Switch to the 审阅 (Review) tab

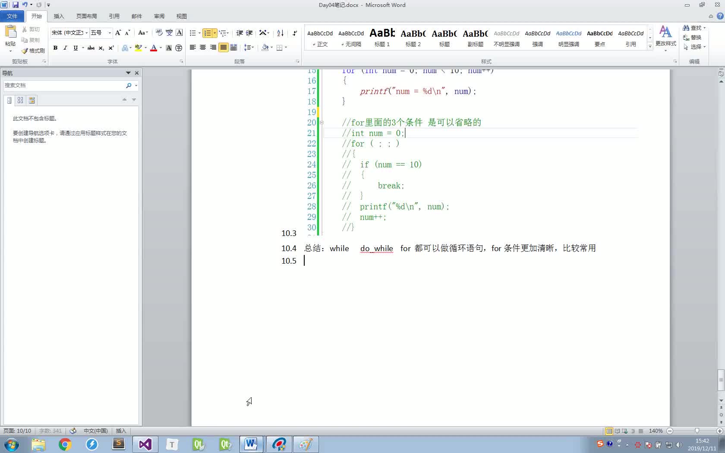pos(159,16)
